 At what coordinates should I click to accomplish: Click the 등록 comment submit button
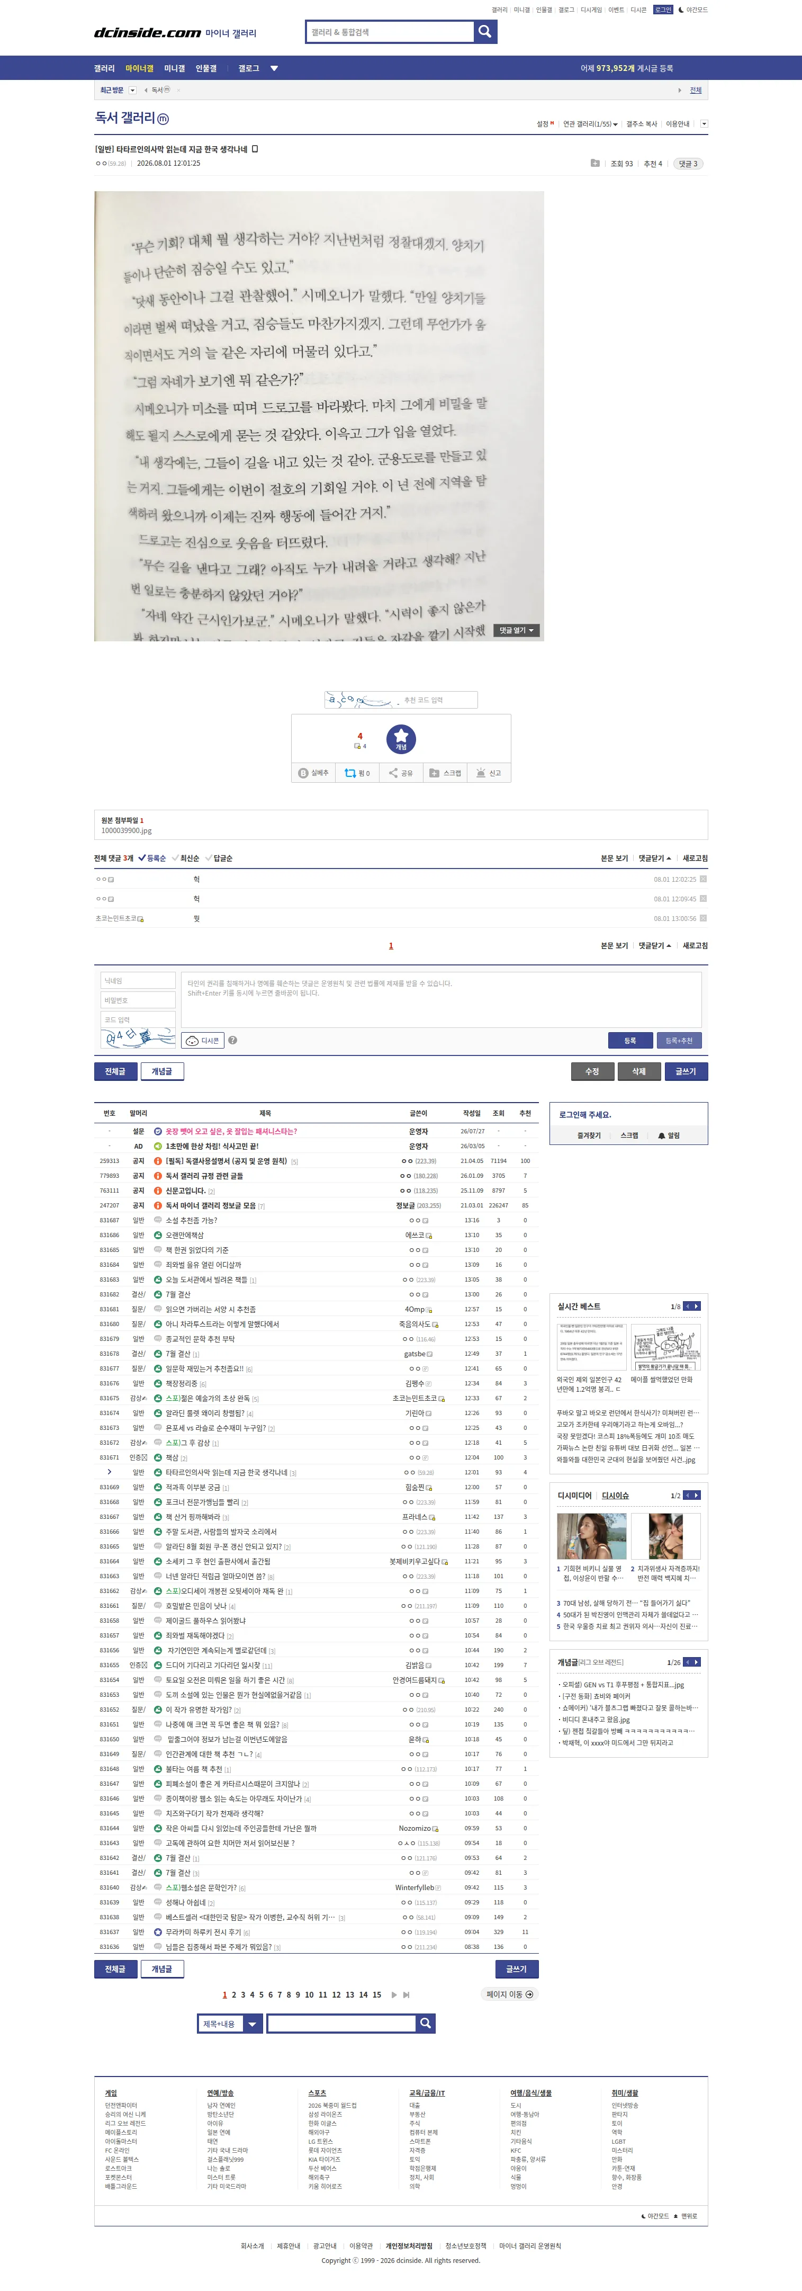pyautogui.click(x=629, y=1040)
